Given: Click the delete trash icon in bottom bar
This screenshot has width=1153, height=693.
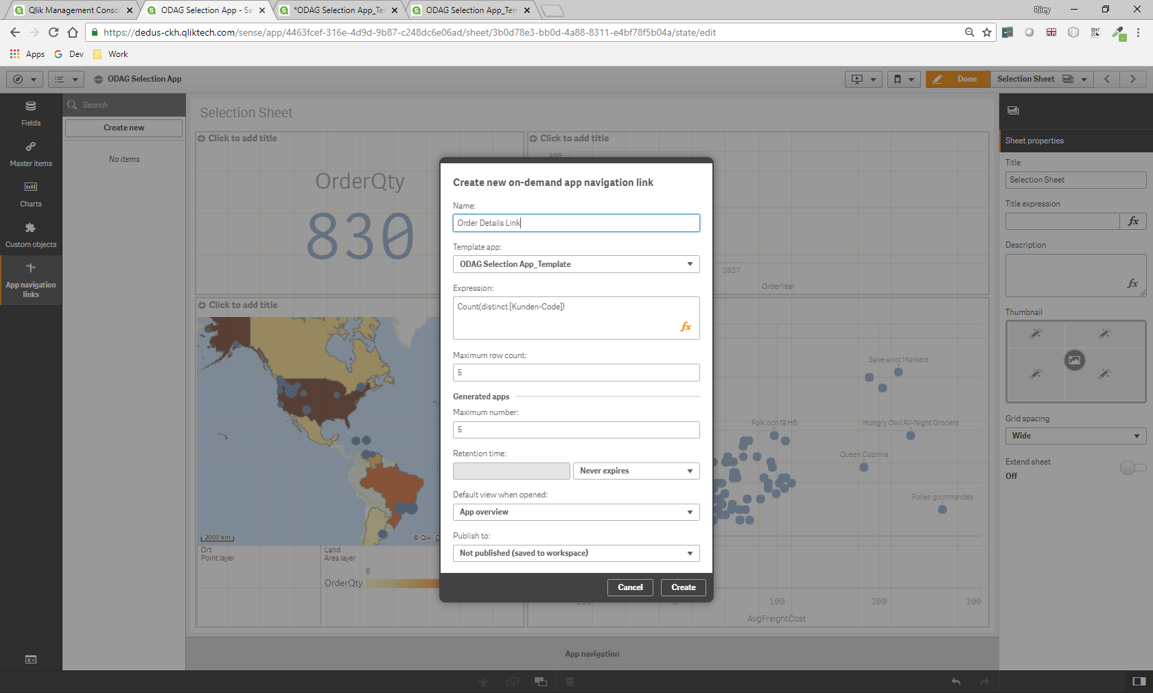Looking at the screenshot, I should tap(570, 681).
